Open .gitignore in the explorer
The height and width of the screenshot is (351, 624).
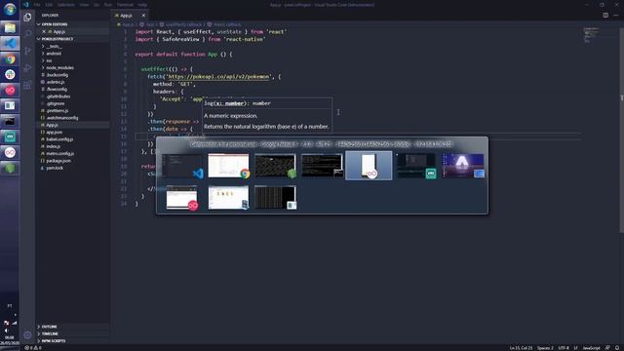pos(56,103)
